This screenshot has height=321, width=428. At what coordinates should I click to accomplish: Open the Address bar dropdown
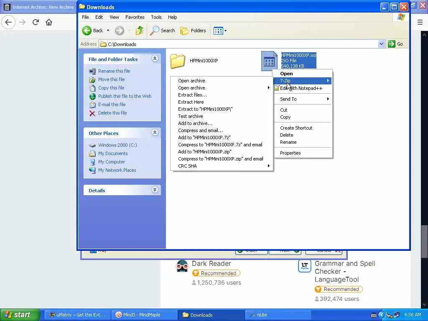pyautogui.click(x=381, y=44)
